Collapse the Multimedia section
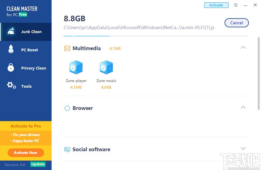 pyautogui.click(x=243, y=47)
